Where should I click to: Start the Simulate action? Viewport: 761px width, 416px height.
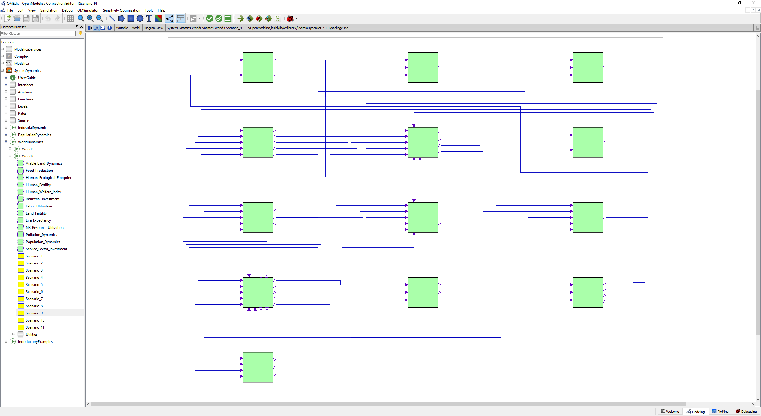(x=240, y=18)
